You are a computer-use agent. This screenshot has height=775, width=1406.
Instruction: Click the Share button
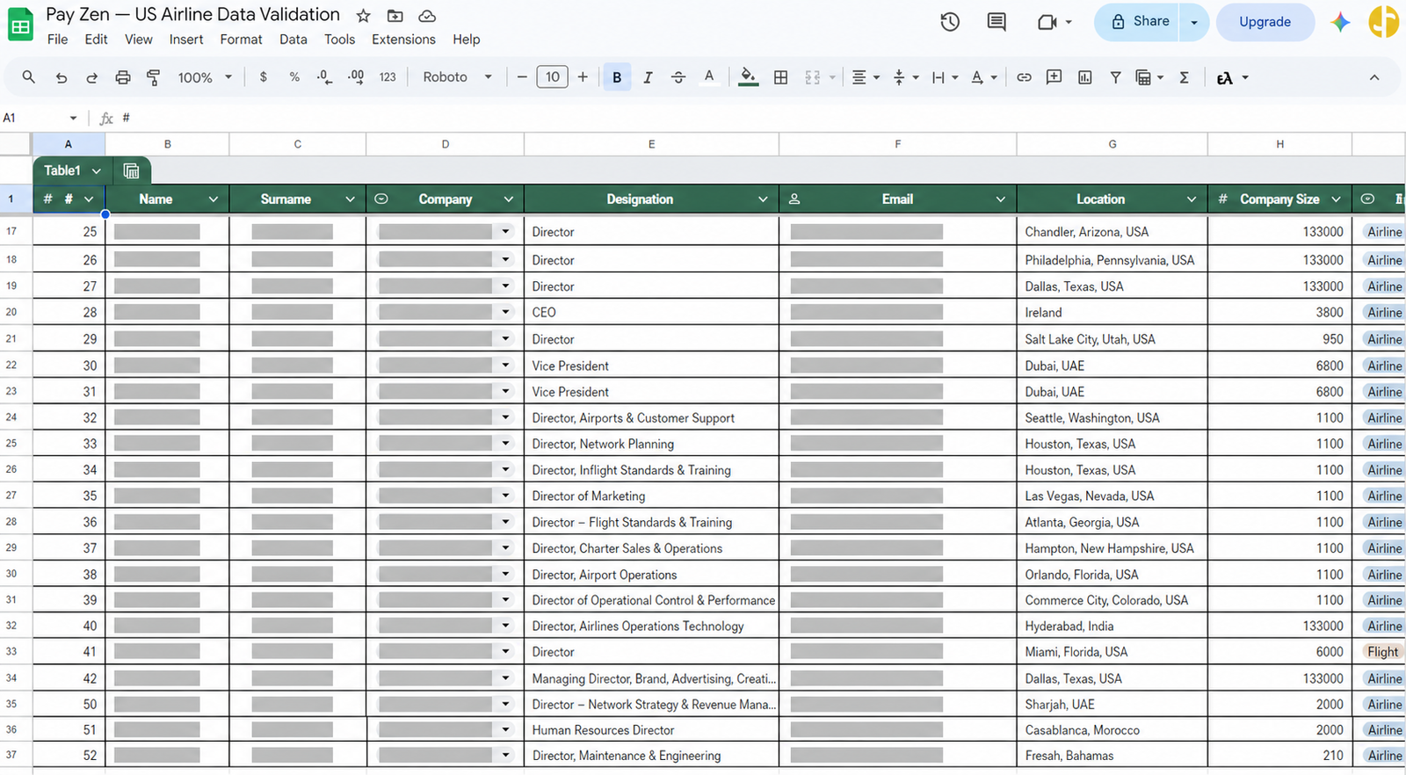[1139, 22]
